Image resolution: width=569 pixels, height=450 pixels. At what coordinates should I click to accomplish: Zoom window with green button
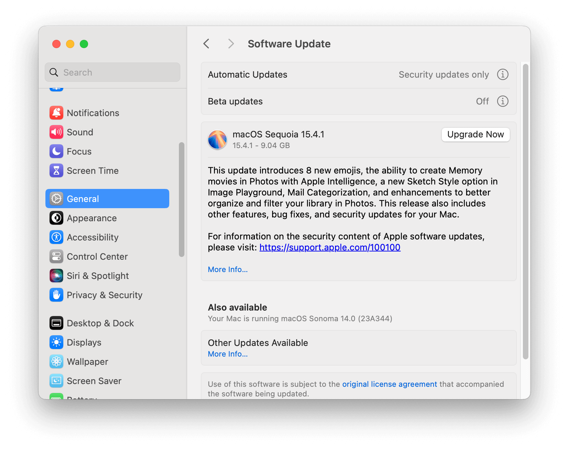[84, 44]
